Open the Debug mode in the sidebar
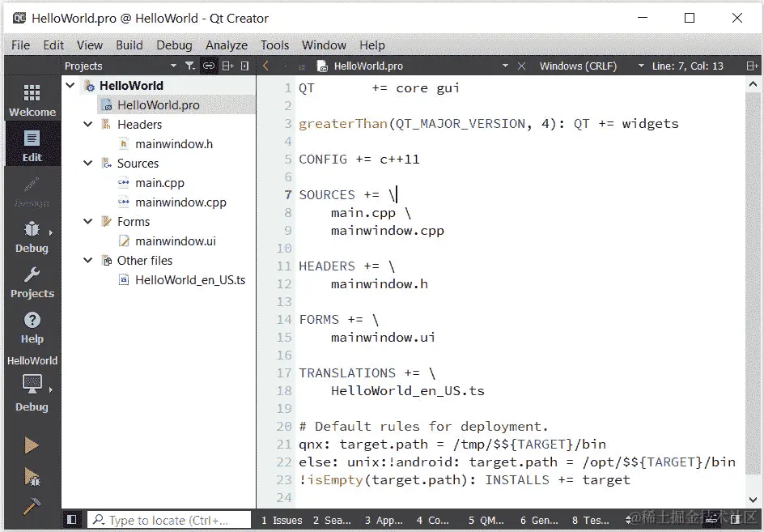Viewport: 764px width, 532px height. [32, 236]
